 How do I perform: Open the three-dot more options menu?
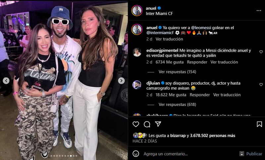tap(259, 11)
